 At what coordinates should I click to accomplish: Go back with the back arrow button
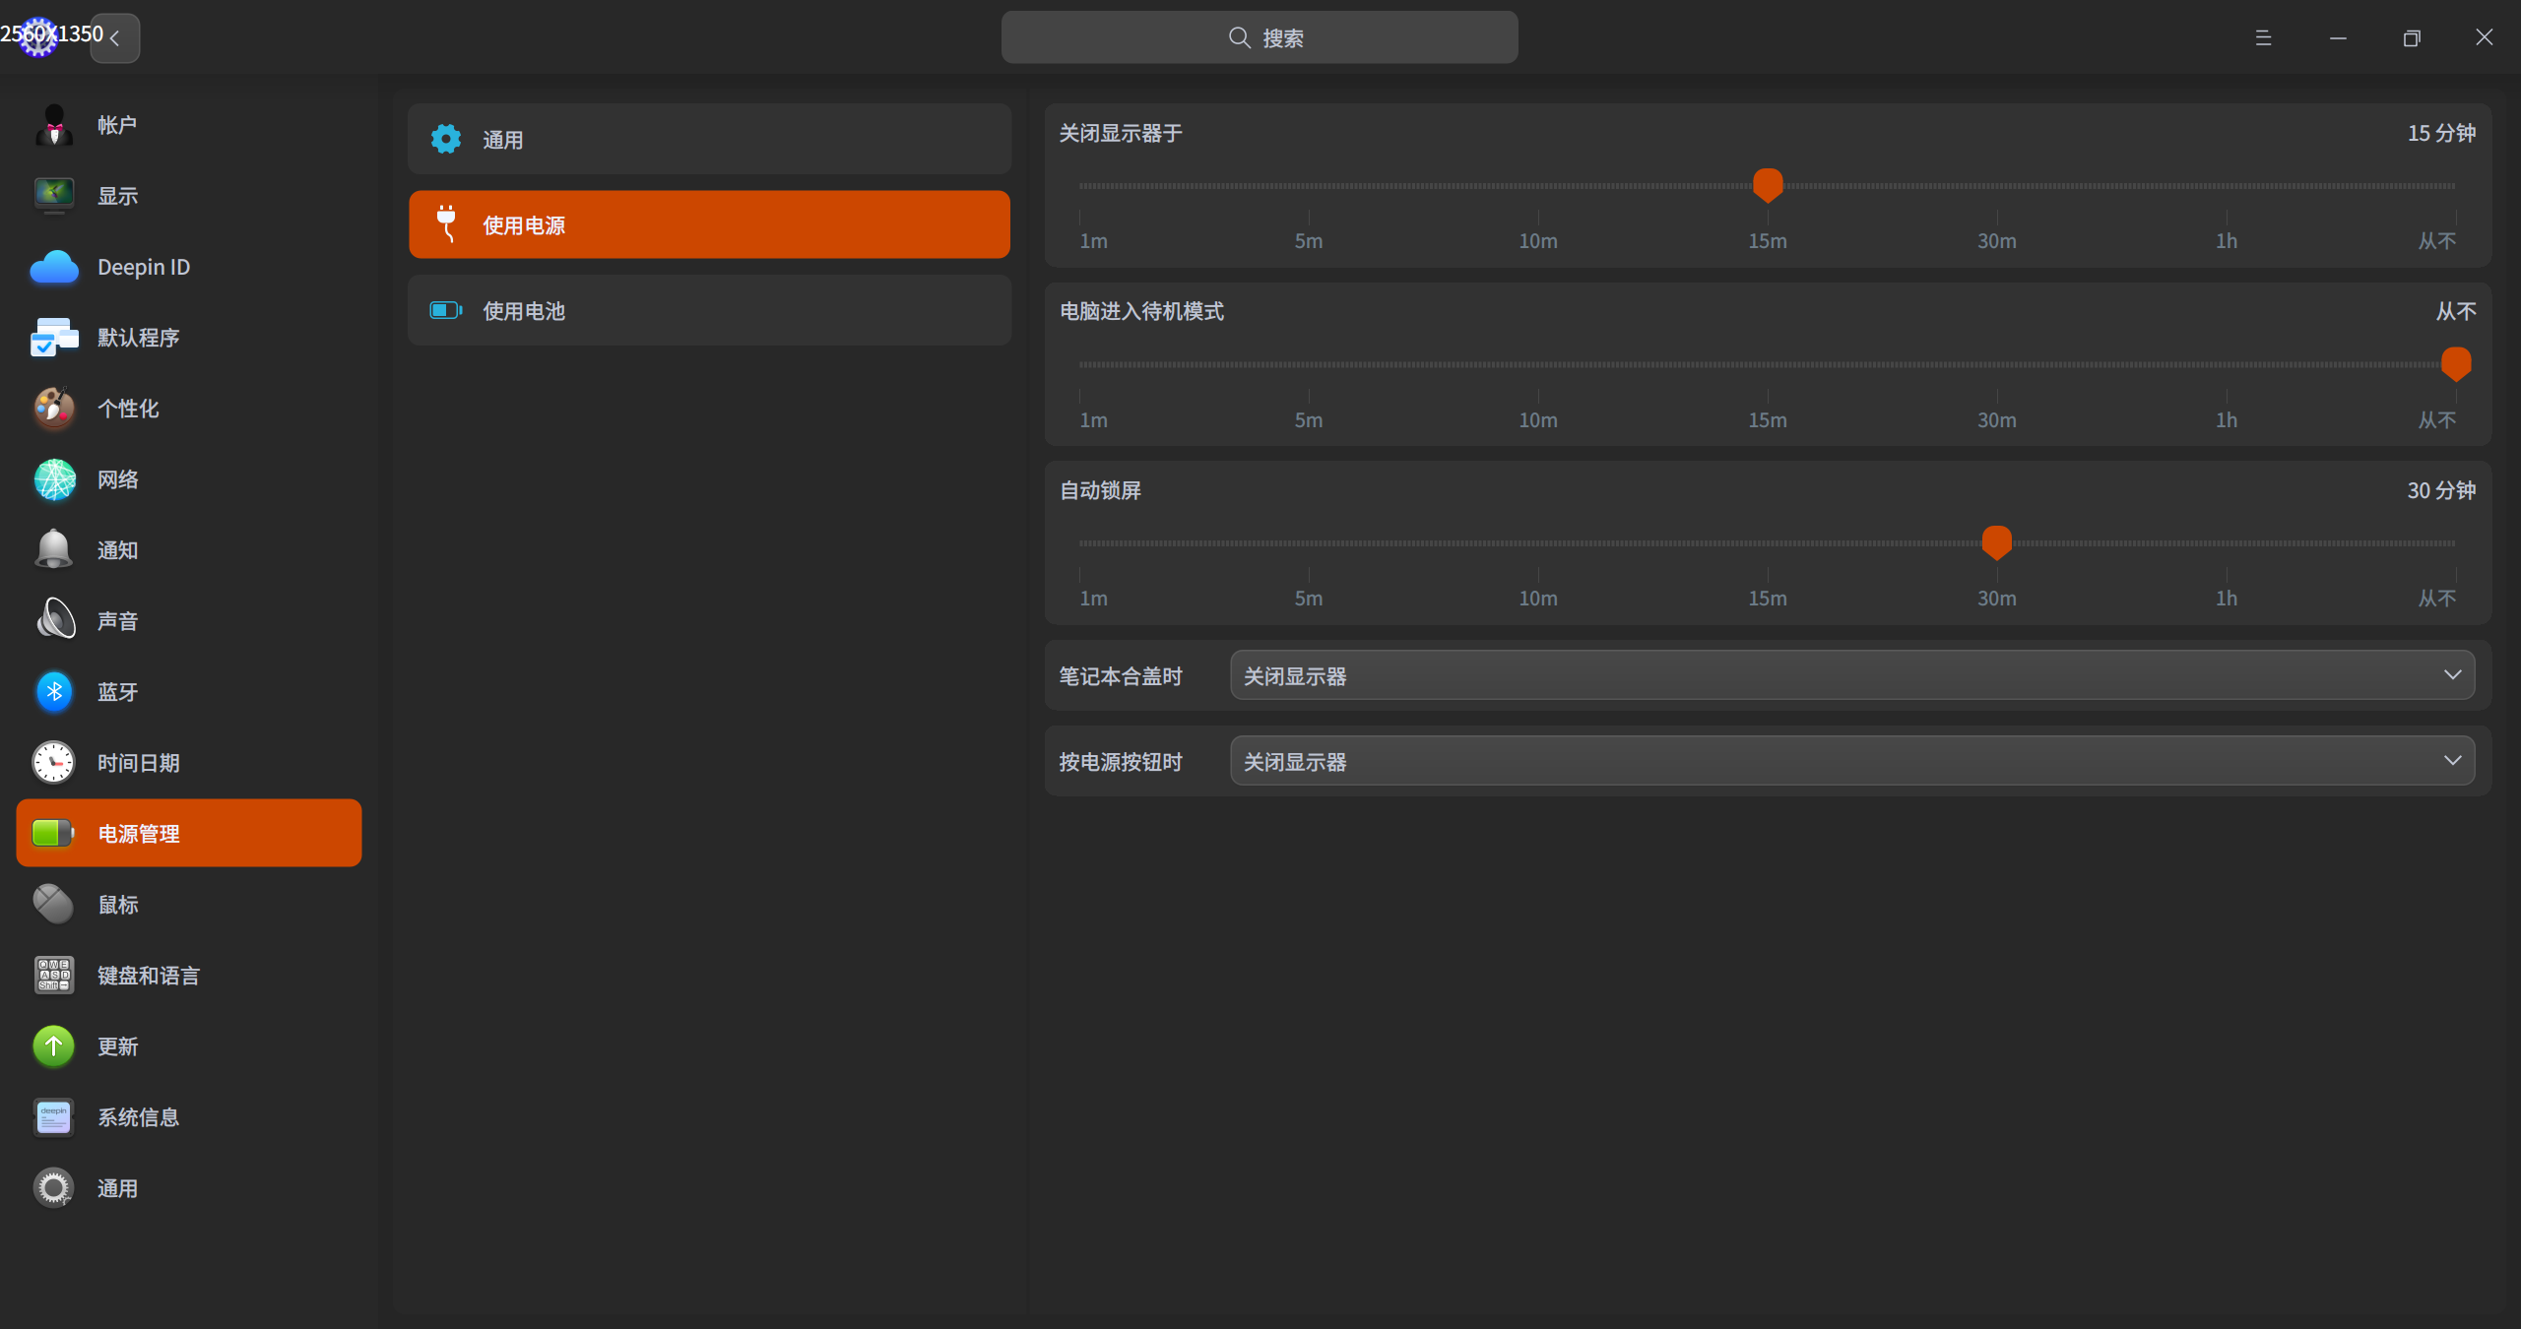[x=115, y=38]
